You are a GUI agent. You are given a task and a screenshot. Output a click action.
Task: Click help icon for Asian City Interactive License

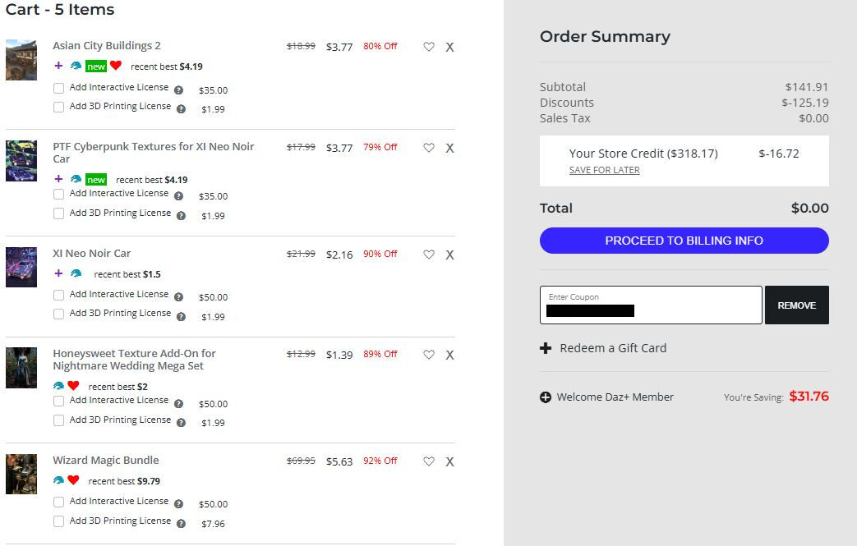pos(179,90)
